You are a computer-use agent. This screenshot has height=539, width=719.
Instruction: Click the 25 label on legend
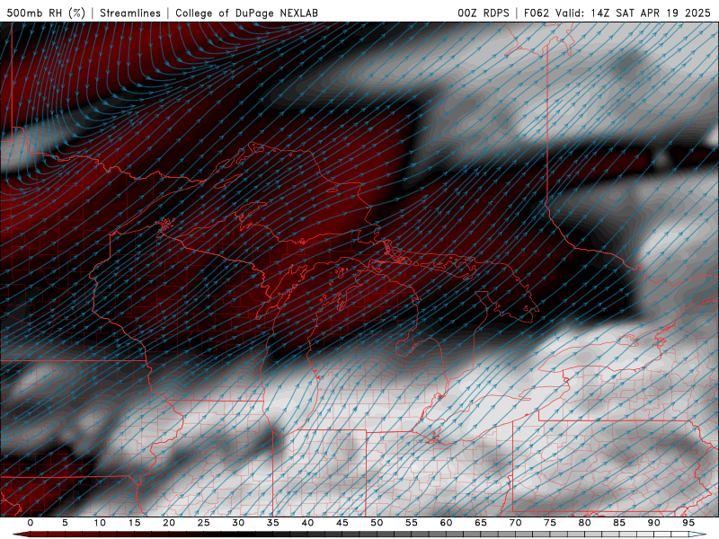click(204, 523)
